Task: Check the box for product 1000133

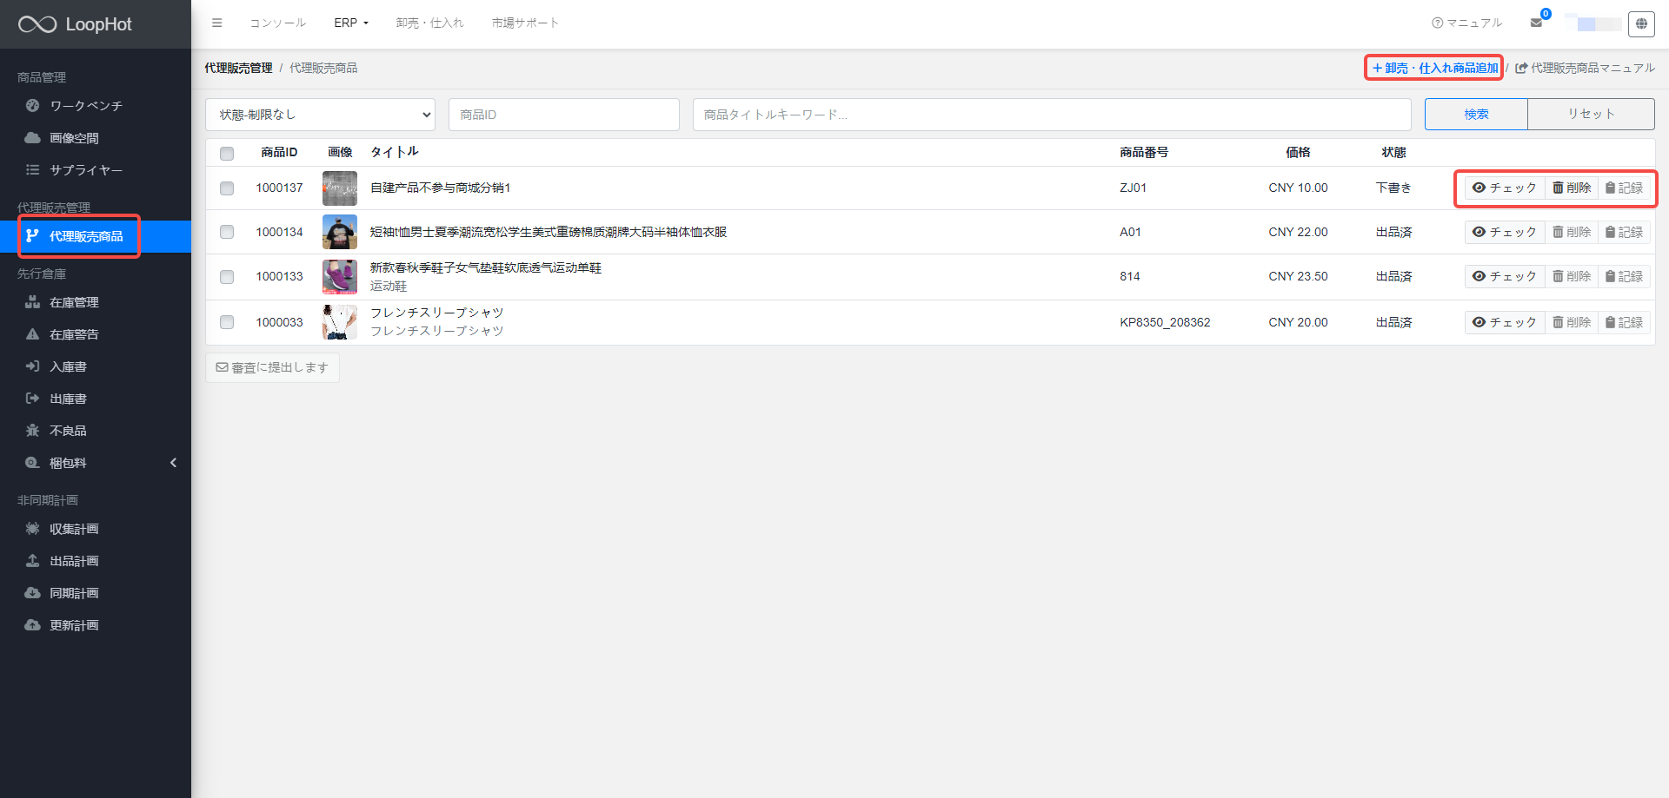Action: point(227,277)
